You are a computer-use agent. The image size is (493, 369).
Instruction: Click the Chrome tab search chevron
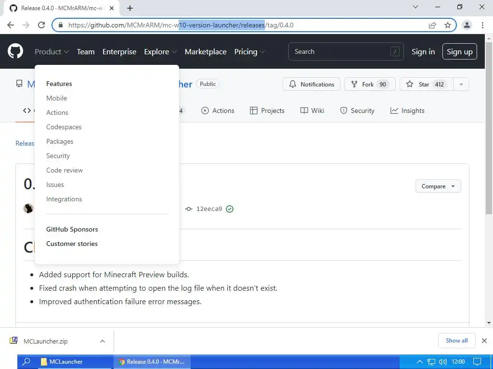click(x=415, y=7)
